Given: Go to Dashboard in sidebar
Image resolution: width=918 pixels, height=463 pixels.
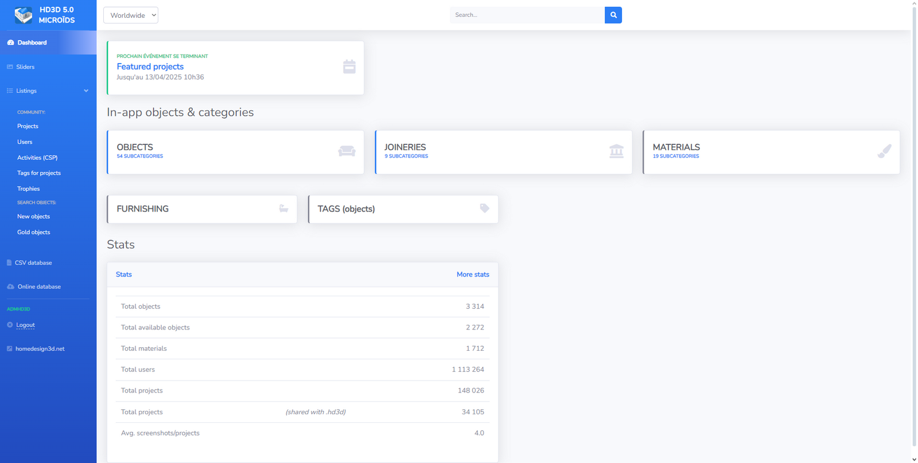Looking at the screenshot, I should click(32, 42).
